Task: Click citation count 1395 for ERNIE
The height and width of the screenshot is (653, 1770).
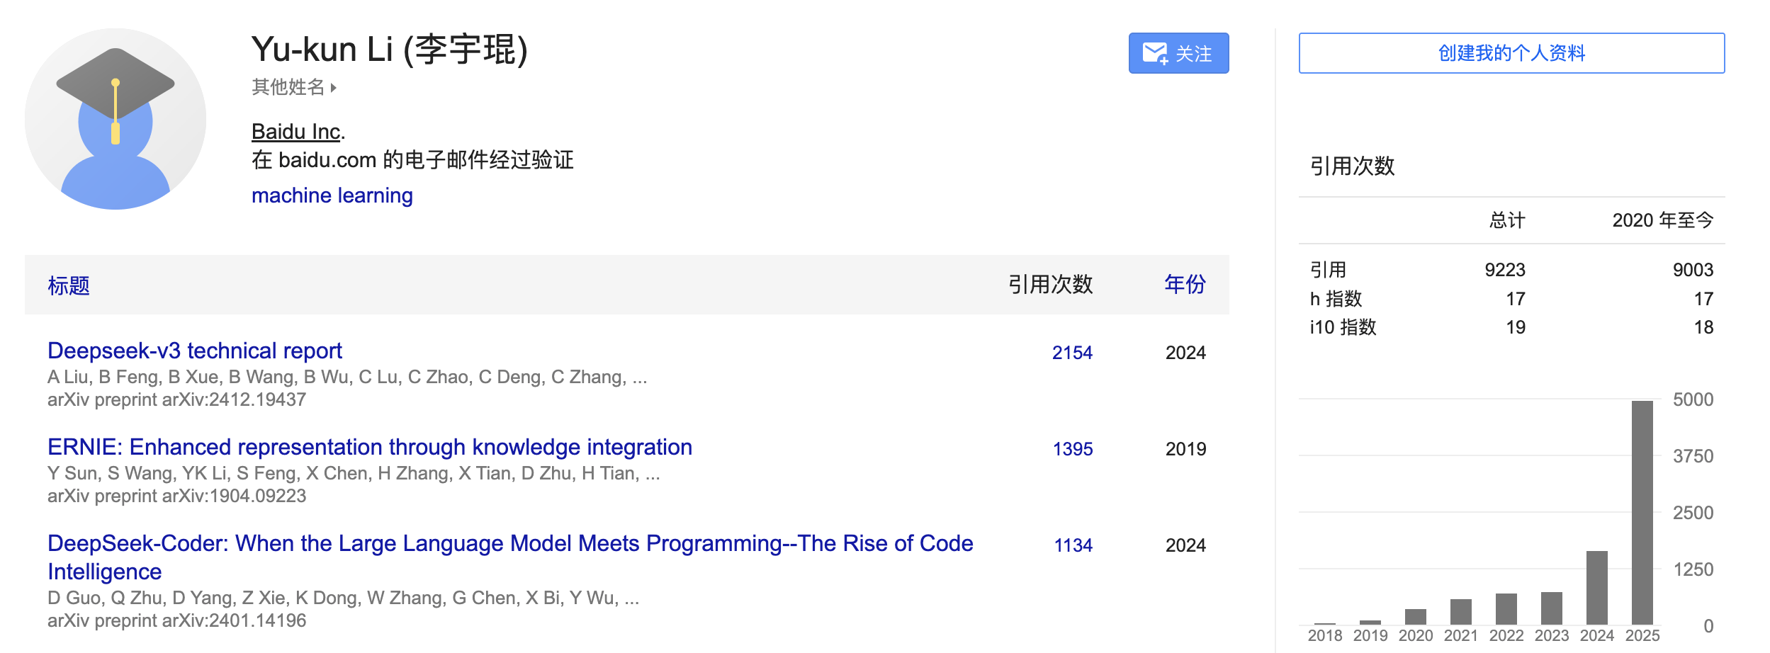Action: [x=1072, y=449]
